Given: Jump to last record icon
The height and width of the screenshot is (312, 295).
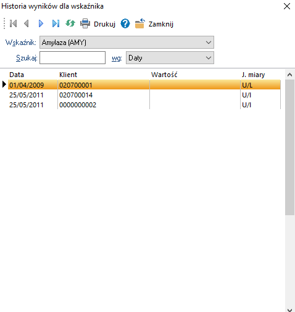Looking at the screenshot, I should (x=56, y=23).
